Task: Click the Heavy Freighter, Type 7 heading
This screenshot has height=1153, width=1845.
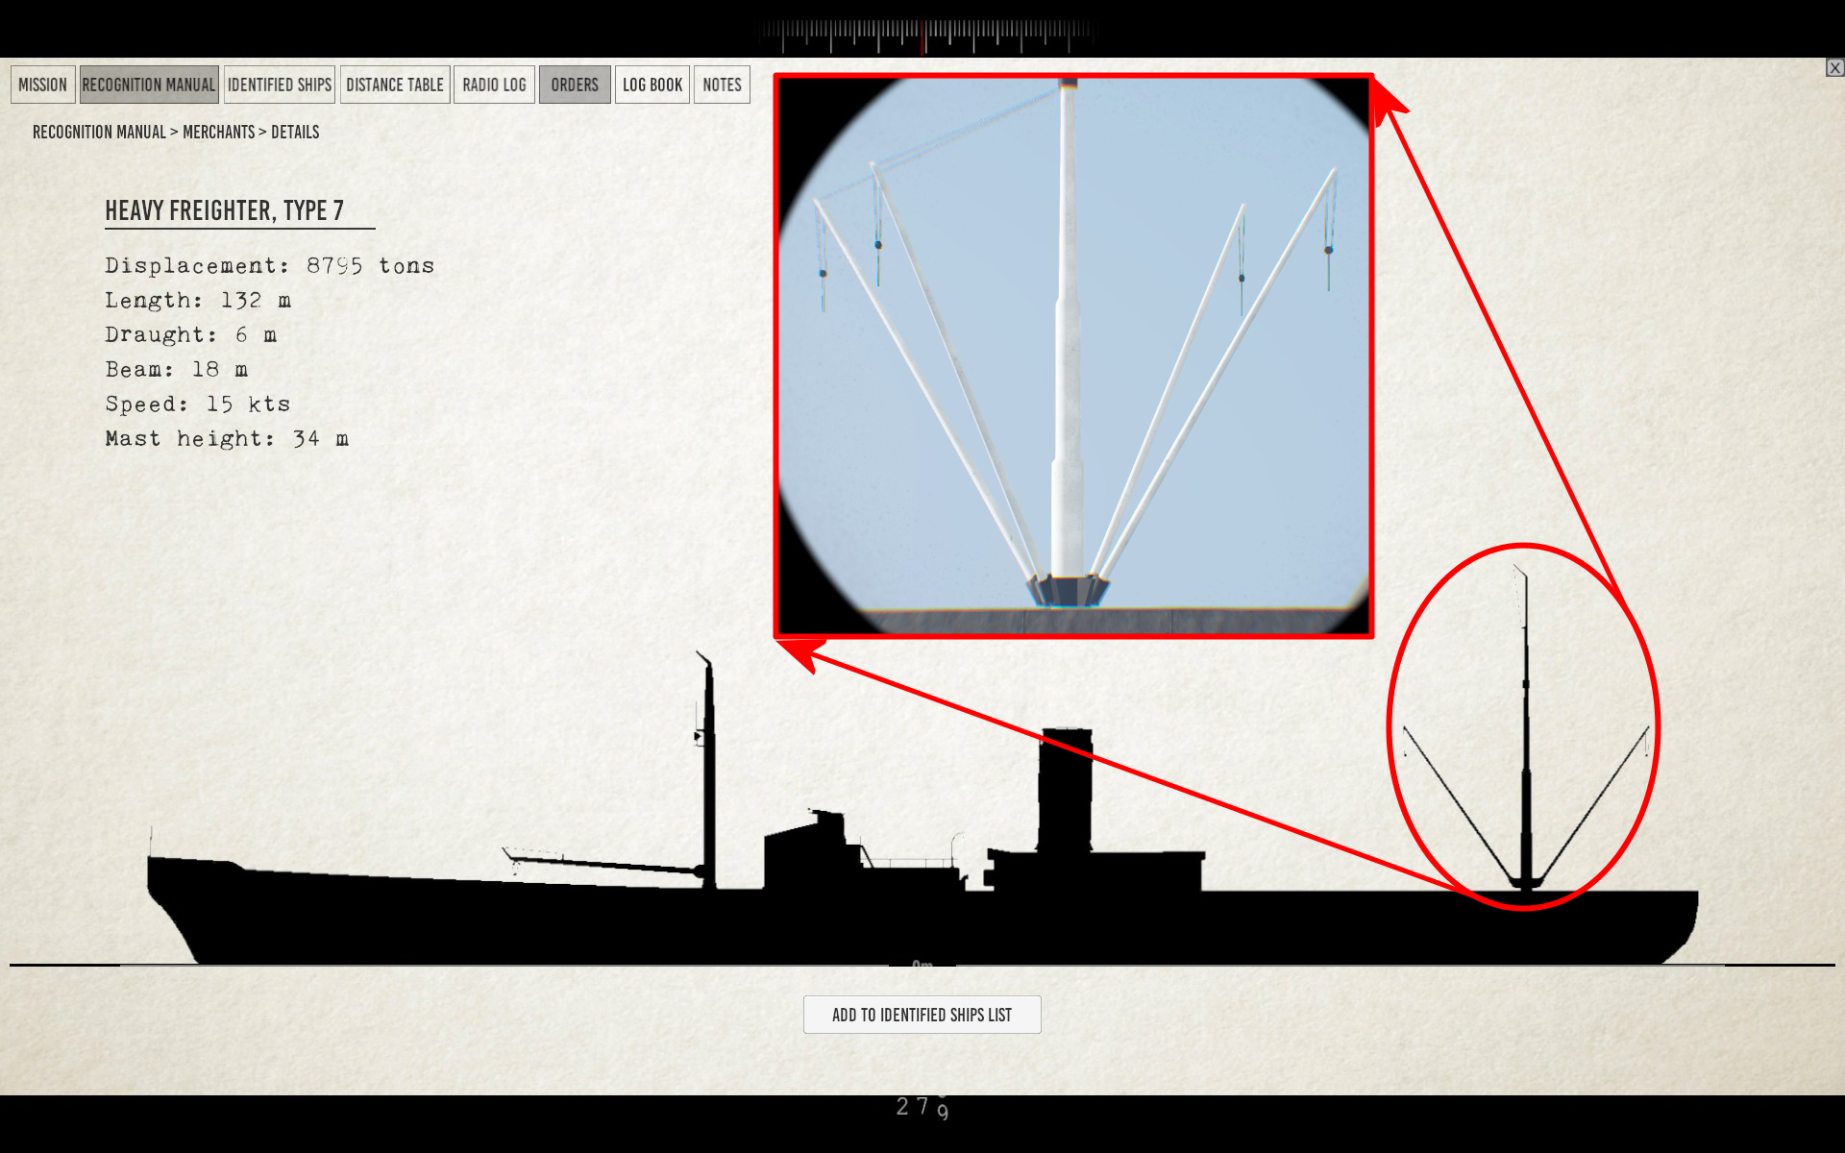Action: 224,210
